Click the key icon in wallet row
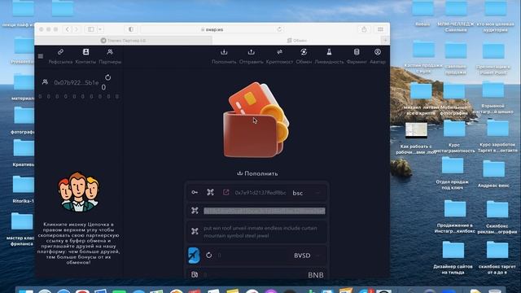The height and width of the screenshot is (293, 521). tap(195, 192)
